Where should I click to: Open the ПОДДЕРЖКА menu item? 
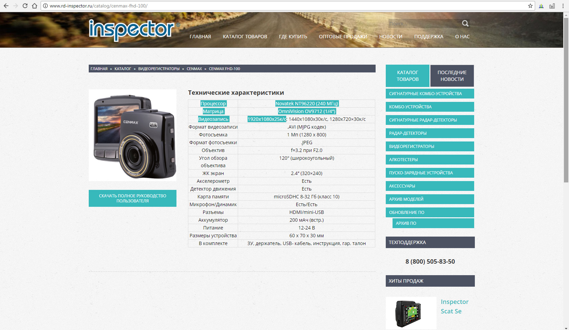tap(428, 37)
